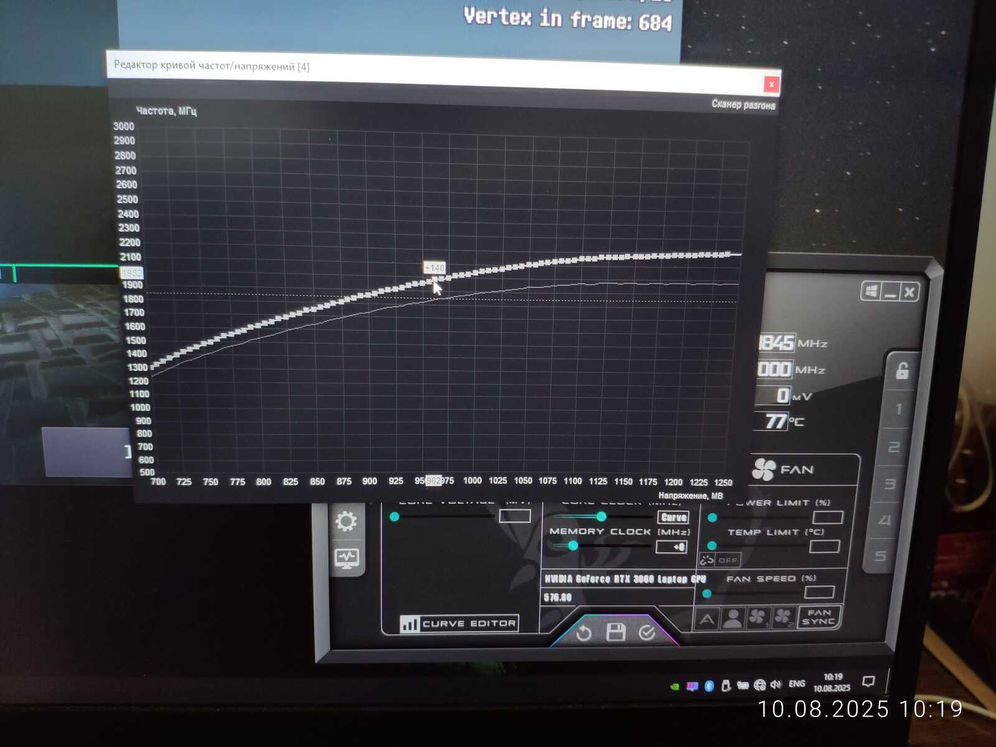Click the curve point labeled +140
The height and width of the screenshot is (747, 996).
point(435,281)
